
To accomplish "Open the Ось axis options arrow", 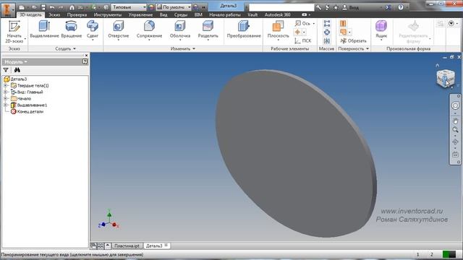I will 313,24.
